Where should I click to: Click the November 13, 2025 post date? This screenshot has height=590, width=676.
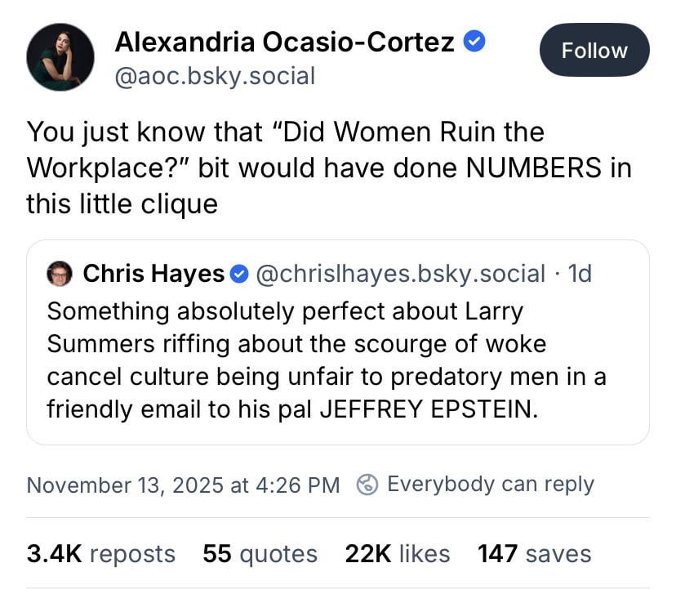point(183,485)
